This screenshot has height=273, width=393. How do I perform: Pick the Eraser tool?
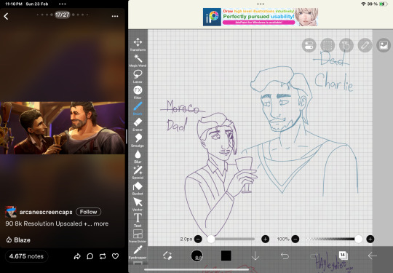(x=138, y=124)
